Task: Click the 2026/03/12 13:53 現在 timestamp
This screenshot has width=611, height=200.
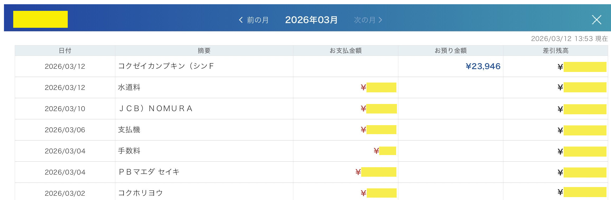Action: tap(569, 39)
